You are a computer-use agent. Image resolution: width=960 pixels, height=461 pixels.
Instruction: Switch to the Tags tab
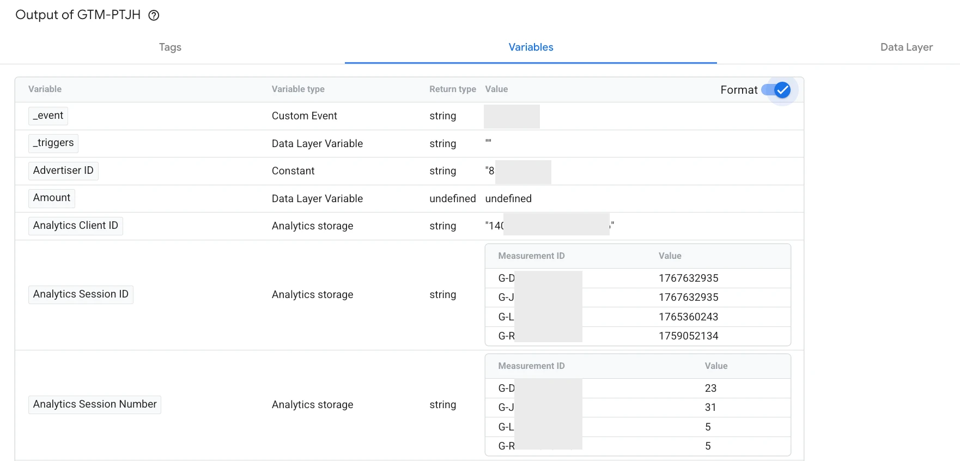tap(170, 47)
